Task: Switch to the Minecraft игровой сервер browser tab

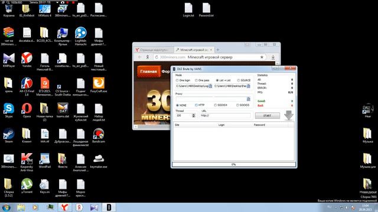Action: pos(194,49)
